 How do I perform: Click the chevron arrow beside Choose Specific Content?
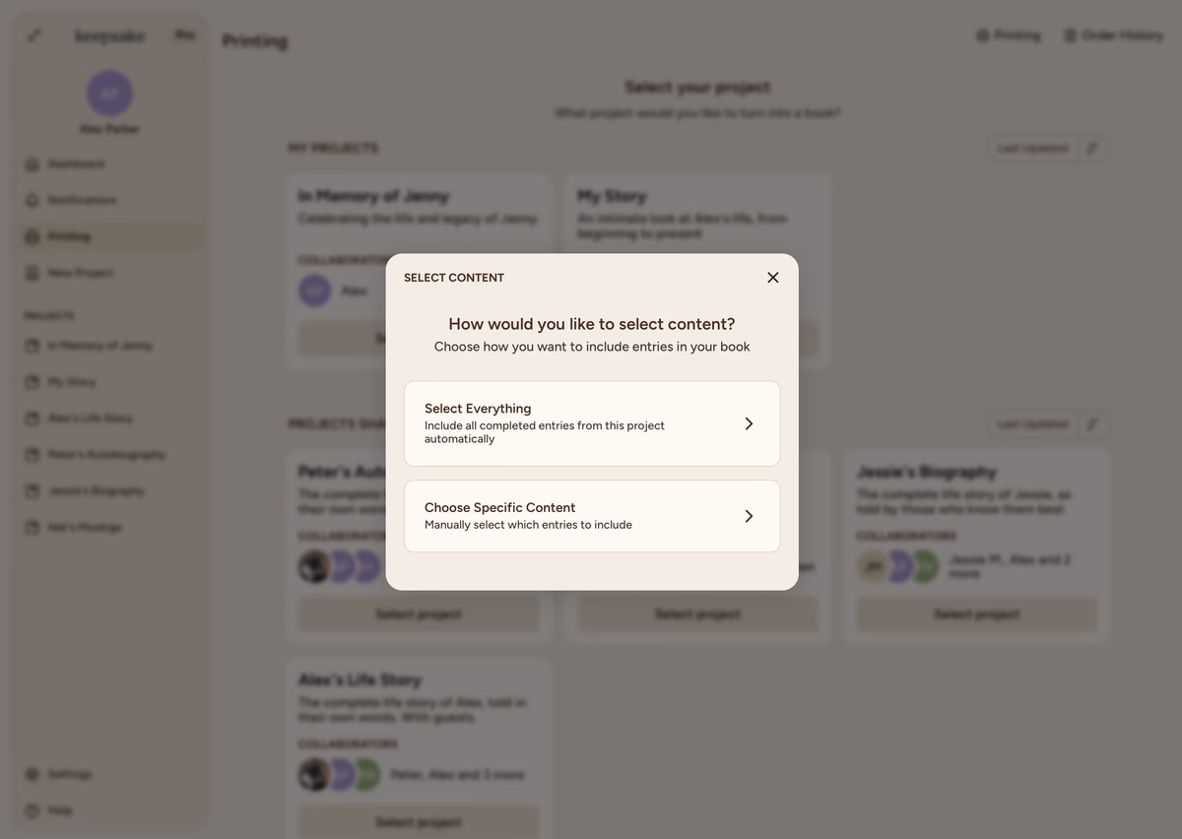click(749, 516)
